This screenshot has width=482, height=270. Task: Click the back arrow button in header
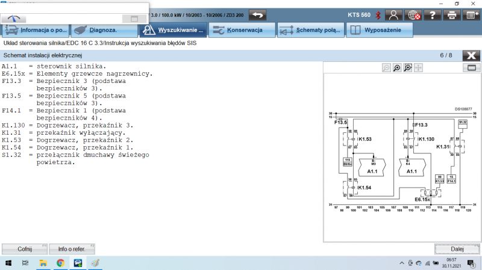258,15
